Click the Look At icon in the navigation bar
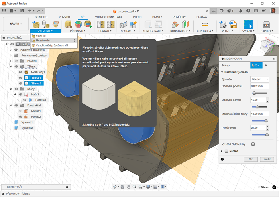279x197 pixels. coord(122,187)
